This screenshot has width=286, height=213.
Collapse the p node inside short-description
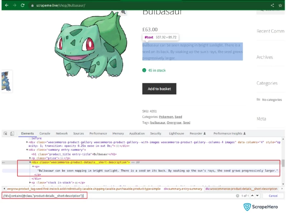[33, 166]
